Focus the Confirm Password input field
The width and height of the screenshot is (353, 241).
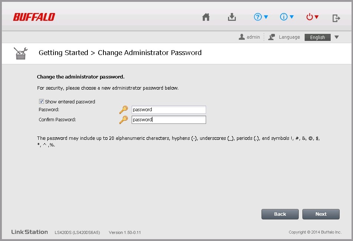[169, 120]
